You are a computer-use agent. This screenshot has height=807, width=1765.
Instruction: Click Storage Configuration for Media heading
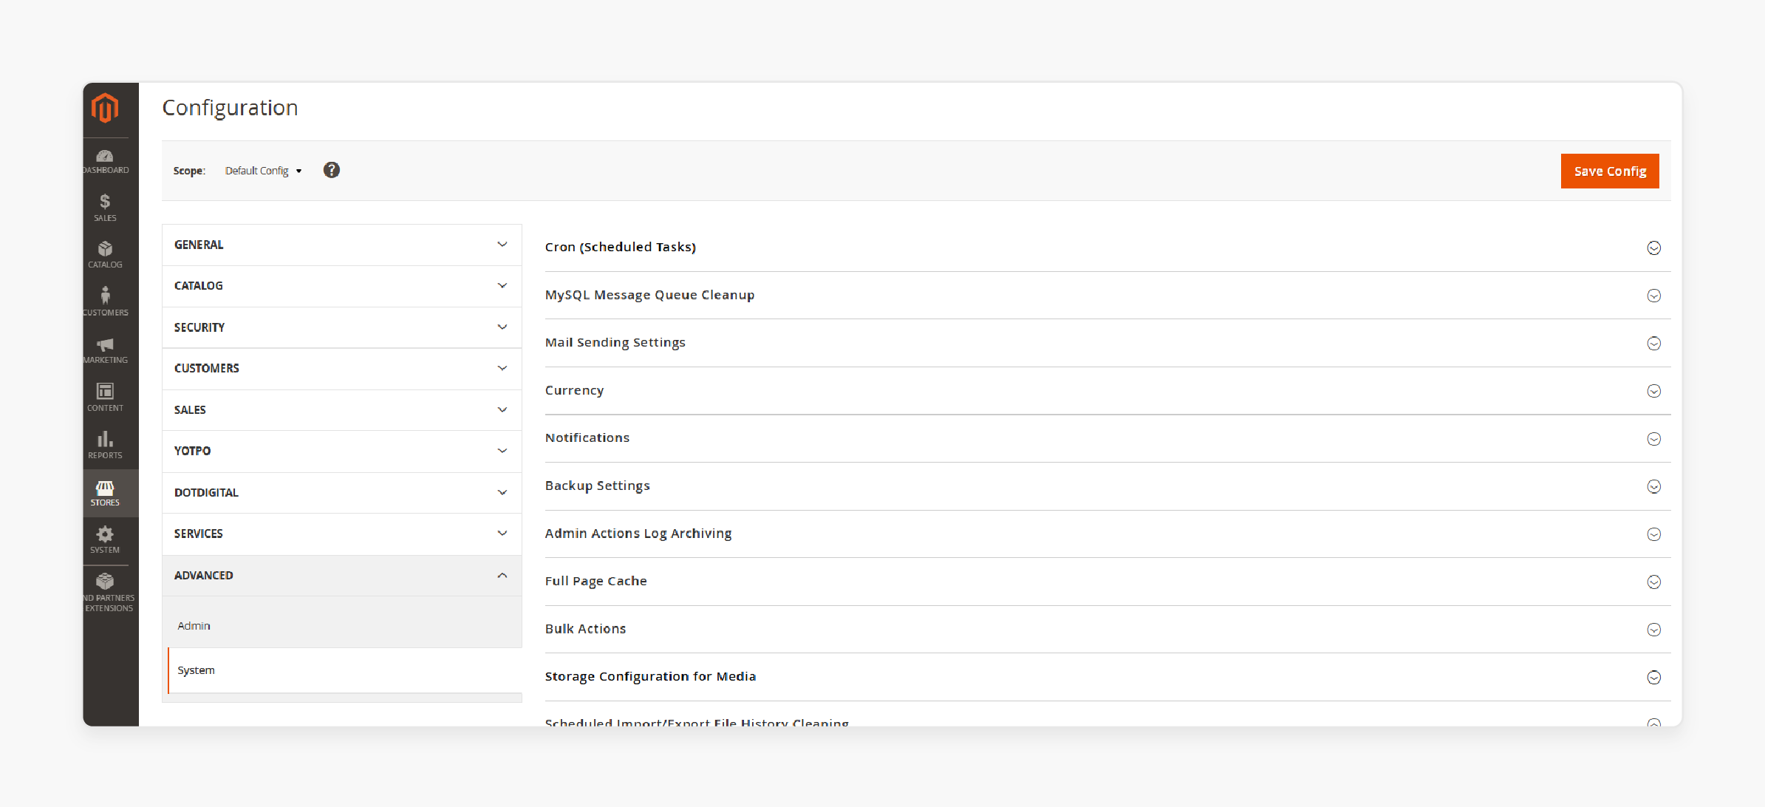[650, 676]
